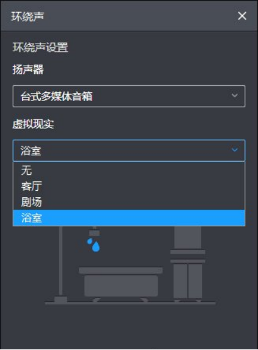Click the 台式多媒体音箱 selected value text
The height and width of the screenshot is (350, 258).
click(x=56, y=97)
